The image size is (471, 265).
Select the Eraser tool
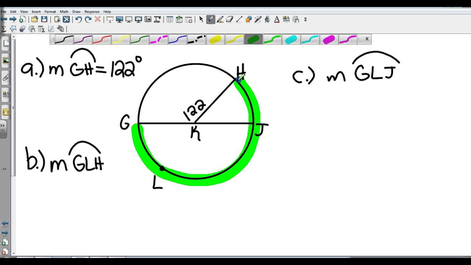230,20
